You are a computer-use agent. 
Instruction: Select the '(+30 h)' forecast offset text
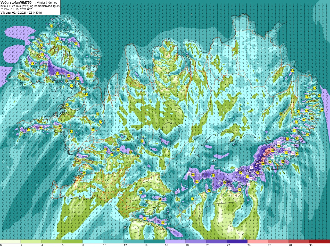pyautogui.click(x=37, y=12)
